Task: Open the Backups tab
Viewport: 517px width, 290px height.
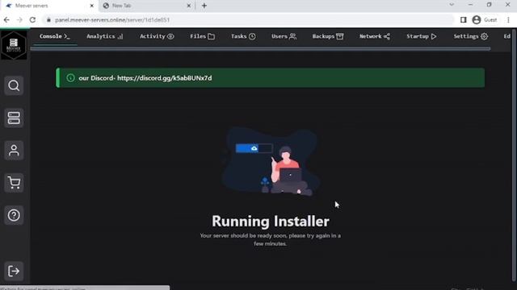Action: (x=328, y=36)
